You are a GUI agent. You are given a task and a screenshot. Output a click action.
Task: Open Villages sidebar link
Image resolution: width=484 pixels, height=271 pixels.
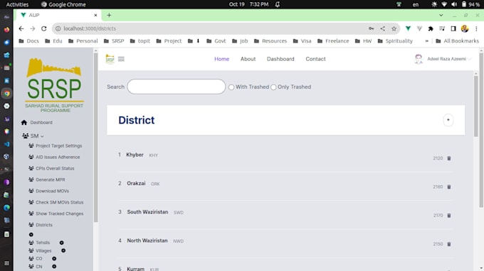pos(43,250)
